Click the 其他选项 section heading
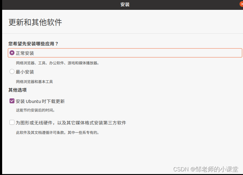This screenshot has height=175, width=243. tap(18, 90)
